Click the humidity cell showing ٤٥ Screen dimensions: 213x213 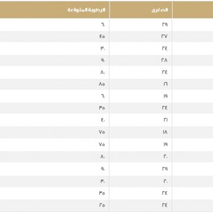102,36
